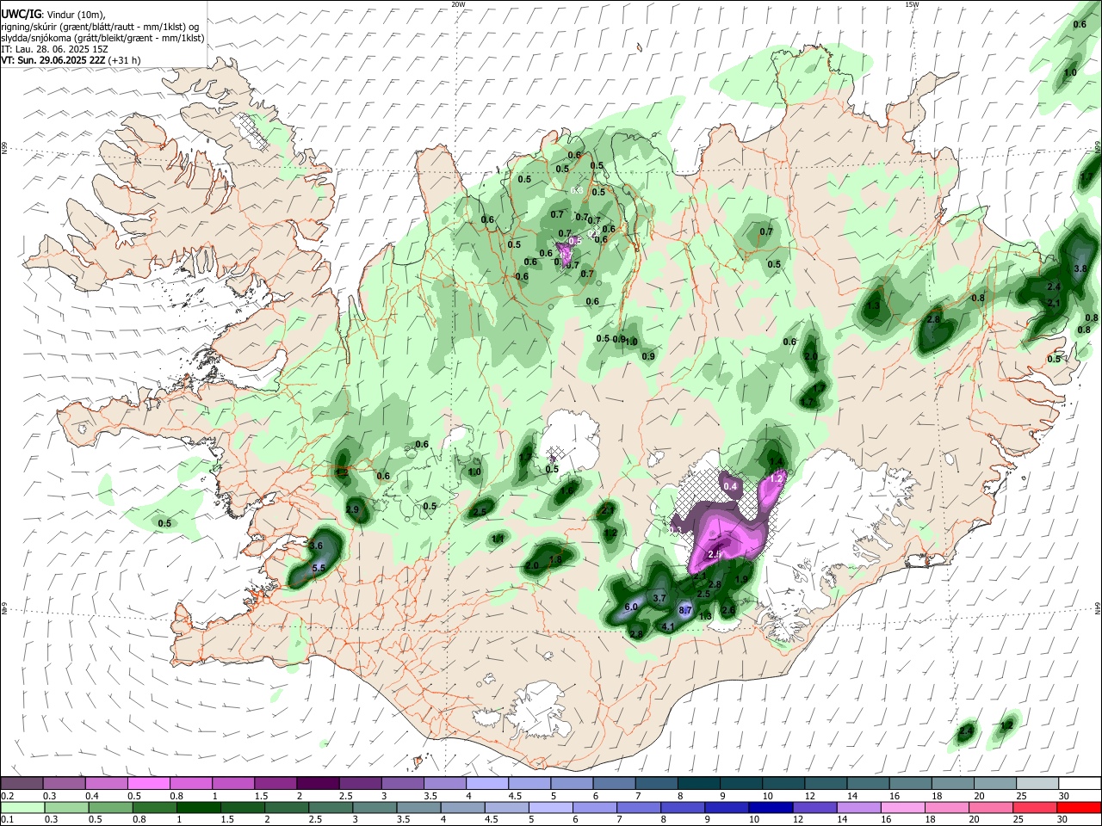Image resolution: width=1102 pixels, height=826 pixels.
Task: Click the 1.4 value above the glacier's pink area
Action: point(776,462)
